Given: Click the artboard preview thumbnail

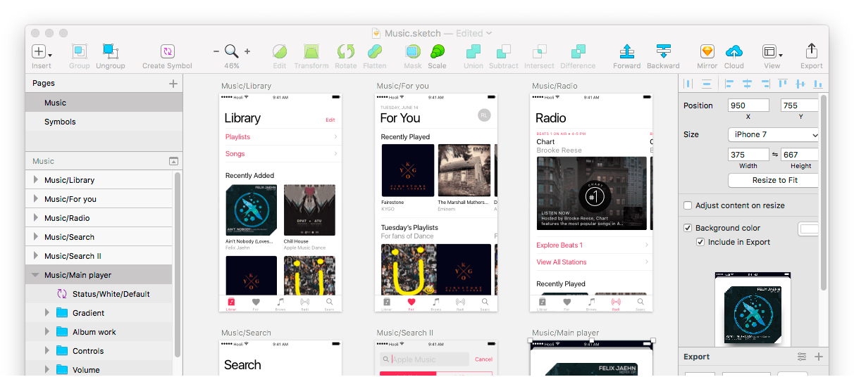Looking at the screenshot, I should tap(753, 309).
